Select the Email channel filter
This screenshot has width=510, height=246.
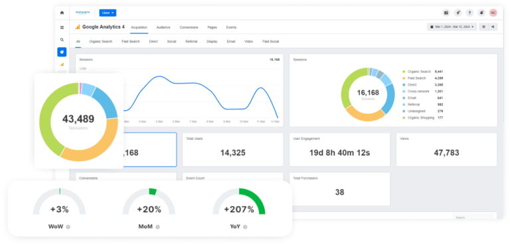231,42
